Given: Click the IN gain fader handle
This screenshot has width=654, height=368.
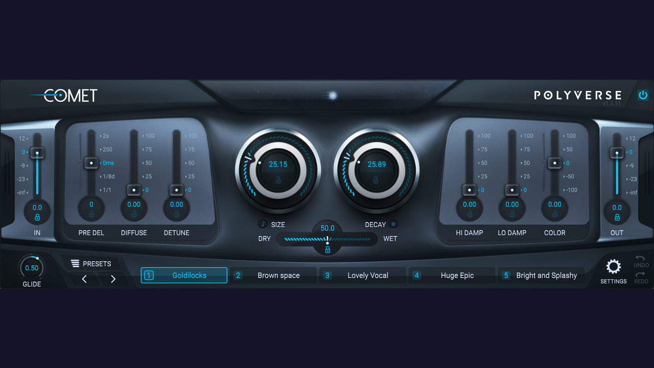Looking at the screenshot, I should tap(37, 152).
